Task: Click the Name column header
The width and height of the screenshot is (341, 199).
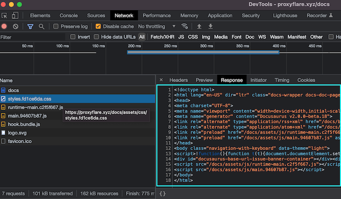Action: [x=77, y=81]
